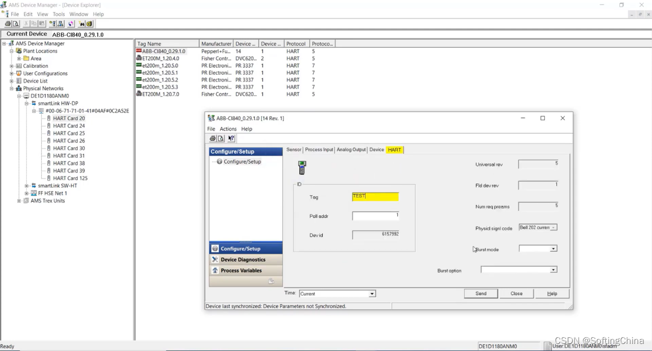Screen dimensions: 652x351
Task: Click the small configure icon below Process Variables
Action: click(x=271, y=281)
